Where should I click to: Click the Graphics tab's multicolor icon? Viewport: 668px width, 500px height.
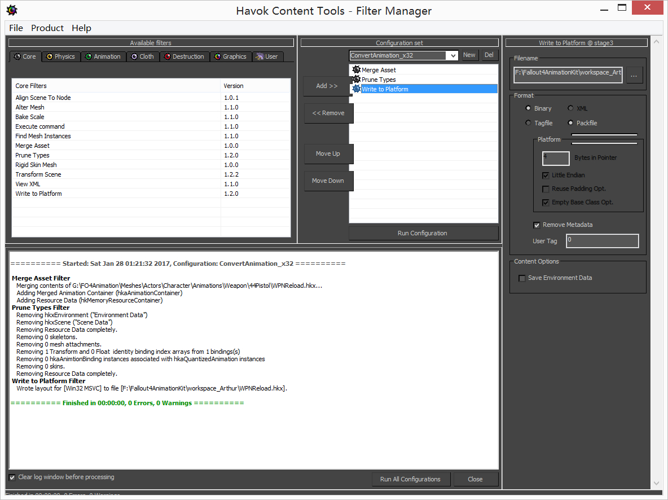(218, 56)
